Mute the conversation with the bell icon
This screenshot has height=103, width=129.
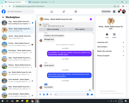(x=107, y=35)
